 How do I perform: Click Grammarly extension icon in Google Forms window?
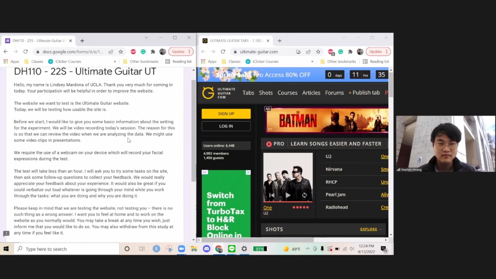[x=143, y=52]
